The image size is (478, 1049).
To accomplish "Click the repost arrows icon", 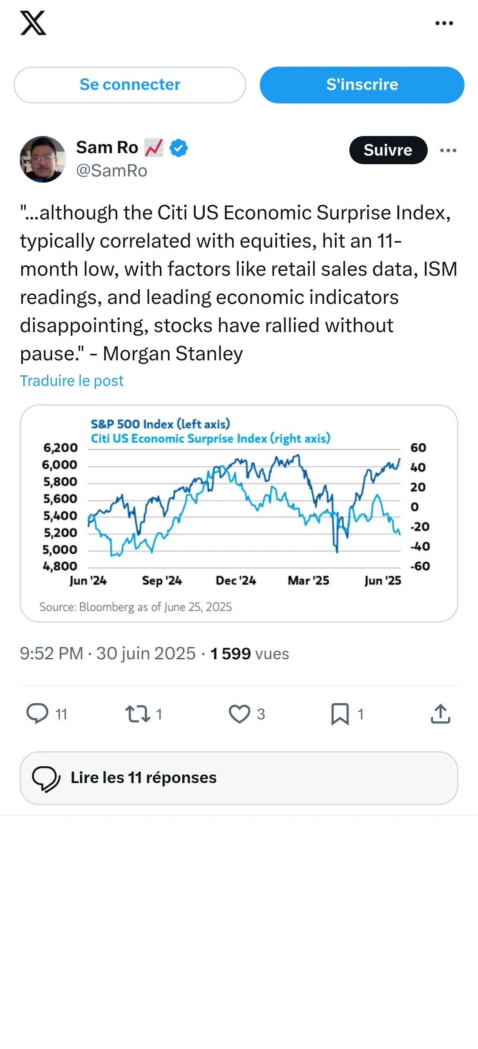I will click(x=137, y=714).
